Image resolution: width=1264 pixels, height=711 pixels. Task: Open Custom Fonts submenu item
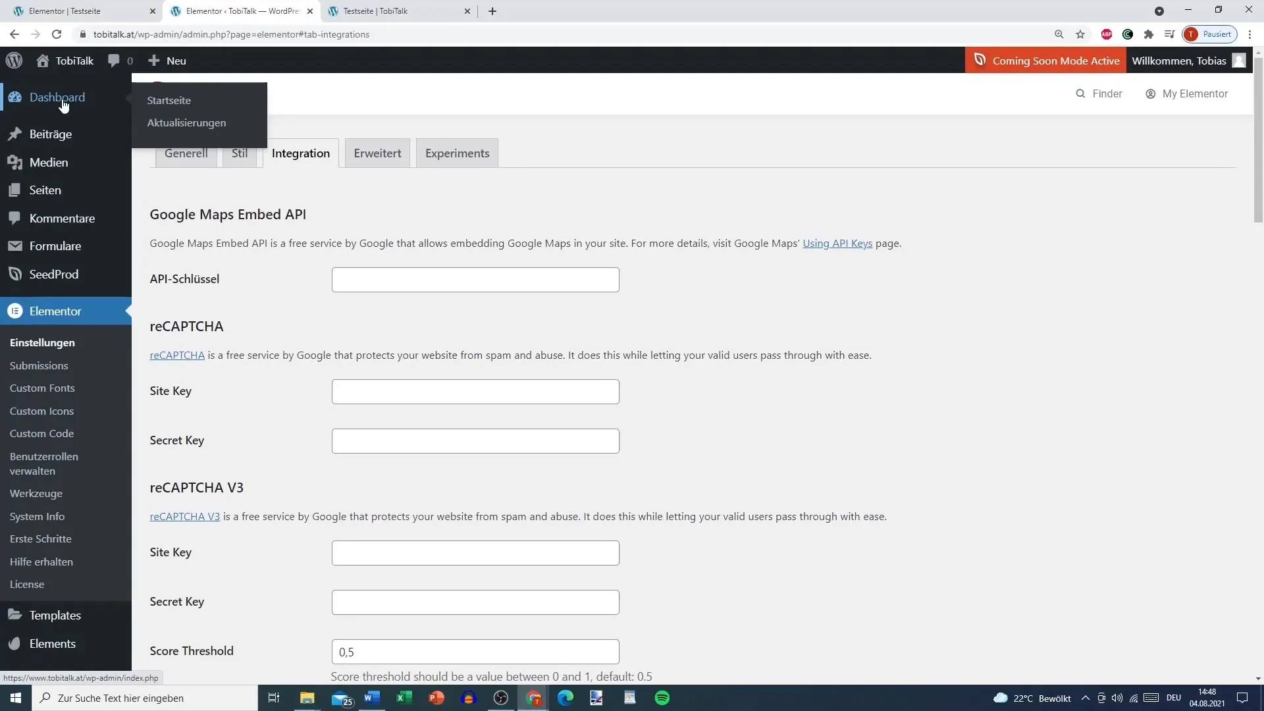click(x=42, y=388)
